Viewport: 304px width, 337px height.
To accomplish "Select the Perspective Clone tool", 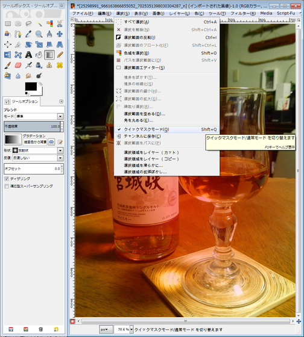I will click(8, 76).
